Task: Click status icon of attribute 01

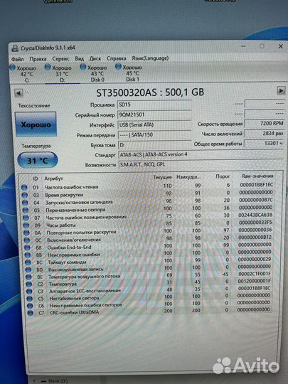Action: coord(24,188)
